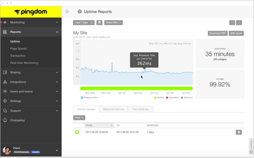Viewport: 254px width, 158px height.
Task: Click the note icon in the table row
Action: tap(239, 132)
